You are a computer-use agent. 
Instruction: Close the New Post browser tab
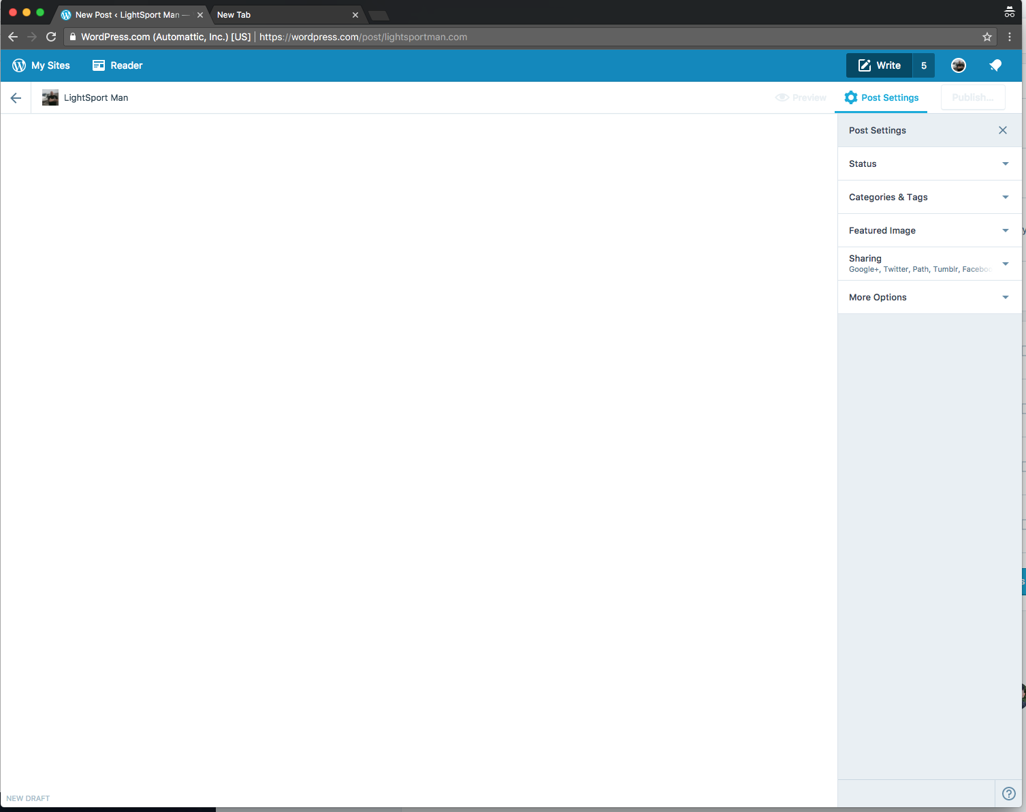200,14
